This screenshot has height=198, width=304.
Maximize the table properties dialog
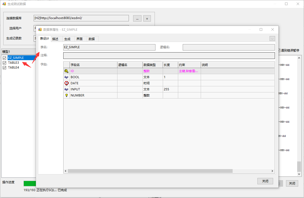pyautogui.click(x=261, y=29)
